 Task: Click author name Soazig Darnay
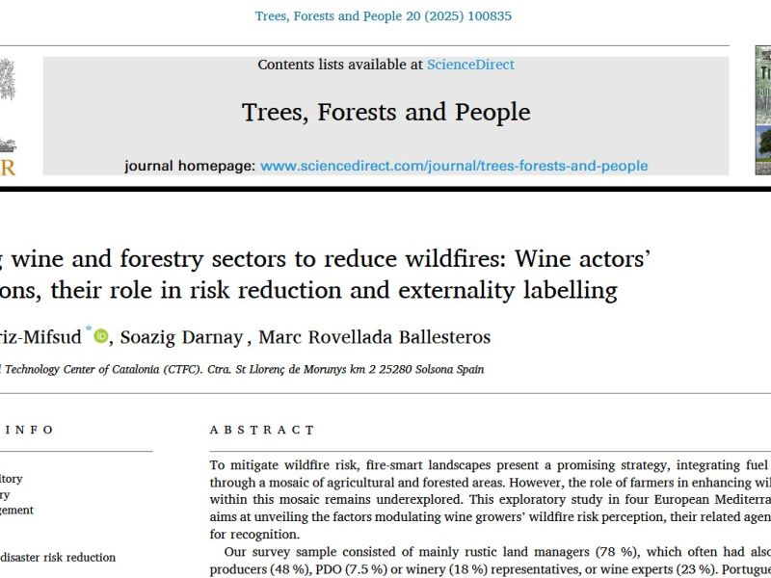pos(181,337)
